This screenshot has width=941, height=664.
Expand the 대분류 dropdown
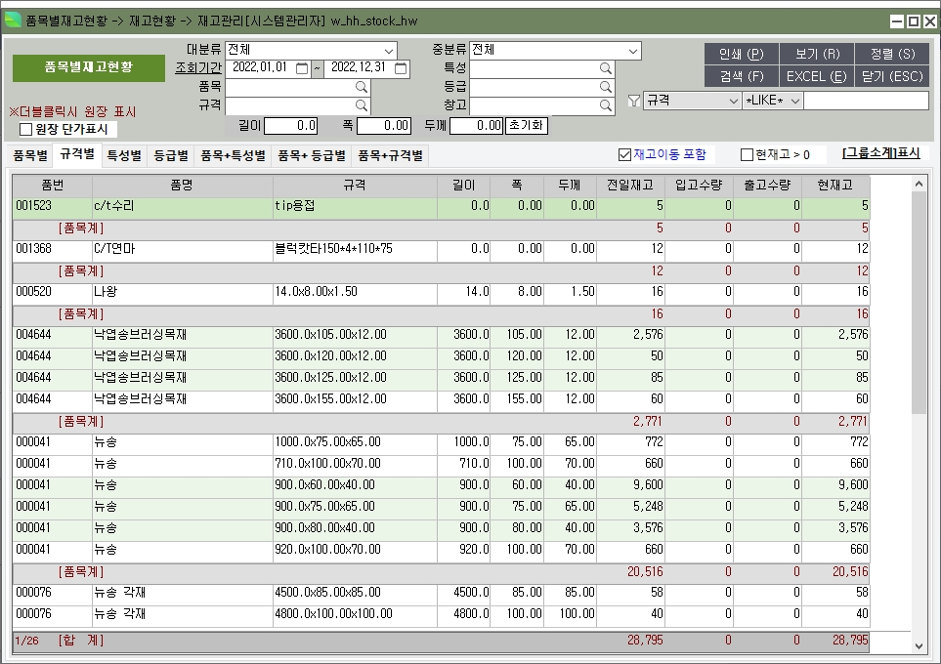[388, 51]
